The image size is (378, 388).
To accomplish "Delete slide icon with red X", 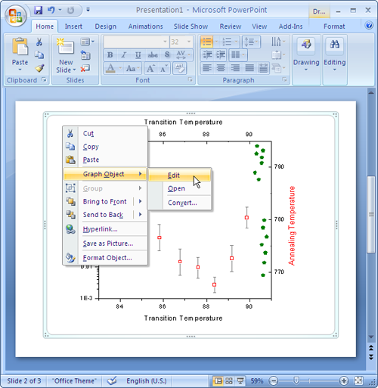I will click(x=85, y=68).
